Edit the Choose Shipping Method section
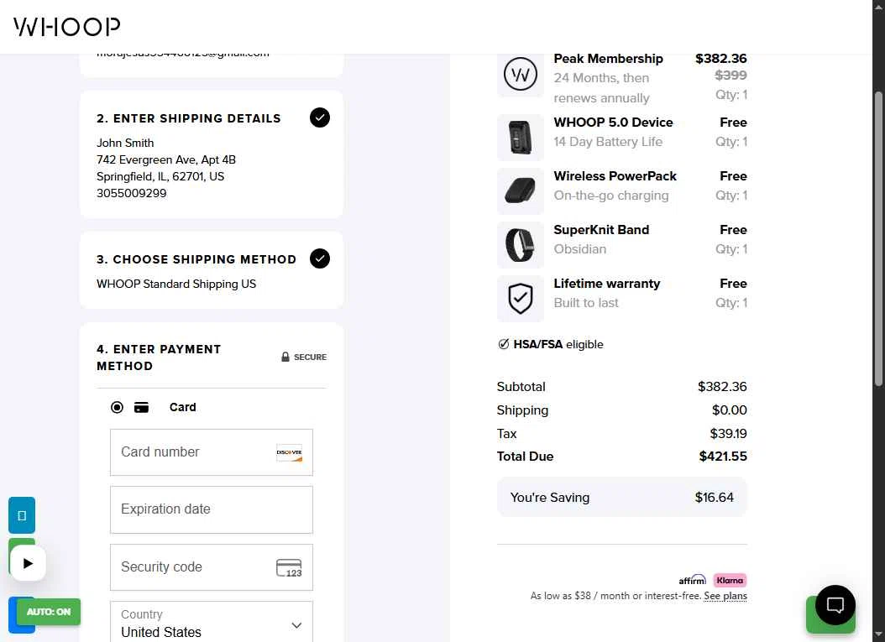 (211, 269)
